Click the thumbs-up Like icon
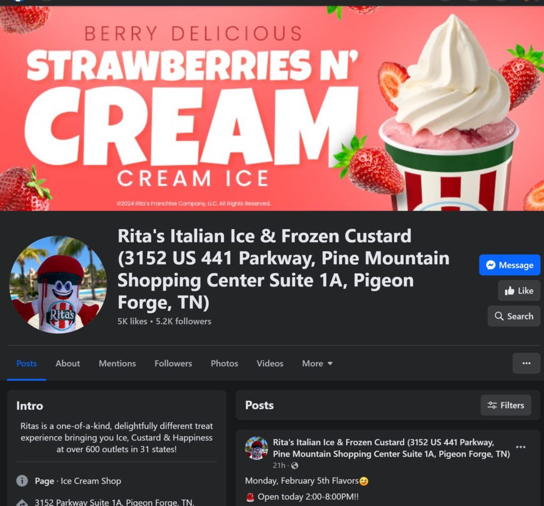544x506 pixels. [x=509, y=291]
